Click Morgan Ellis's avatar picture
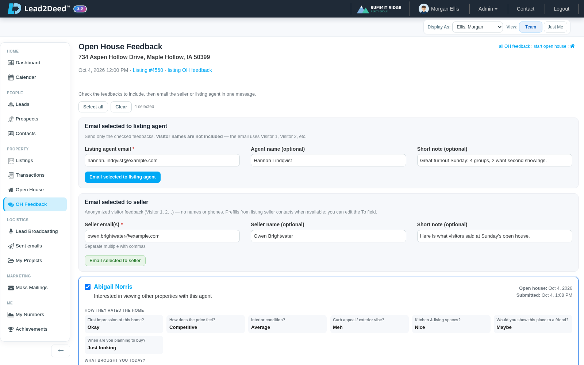This screenshot has height=365, width=584. [x=424, y=9]
